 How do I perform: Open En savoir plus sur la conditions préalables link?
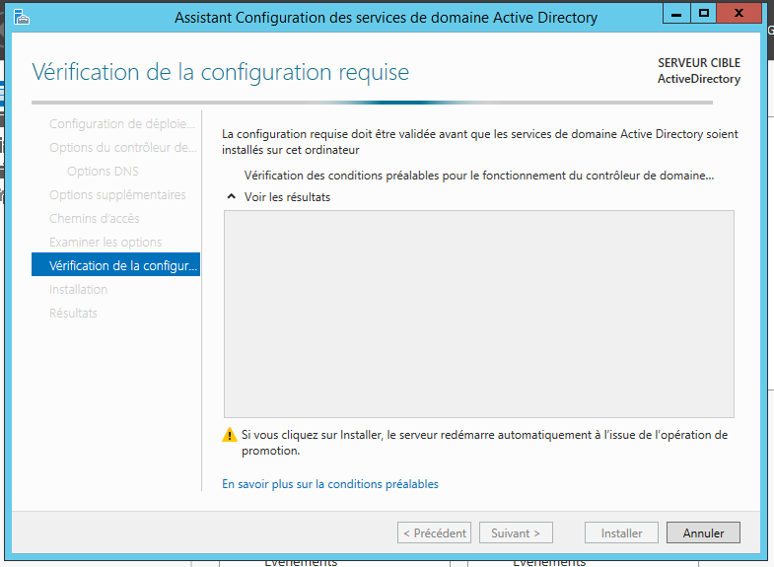click(x=330, y=484)
